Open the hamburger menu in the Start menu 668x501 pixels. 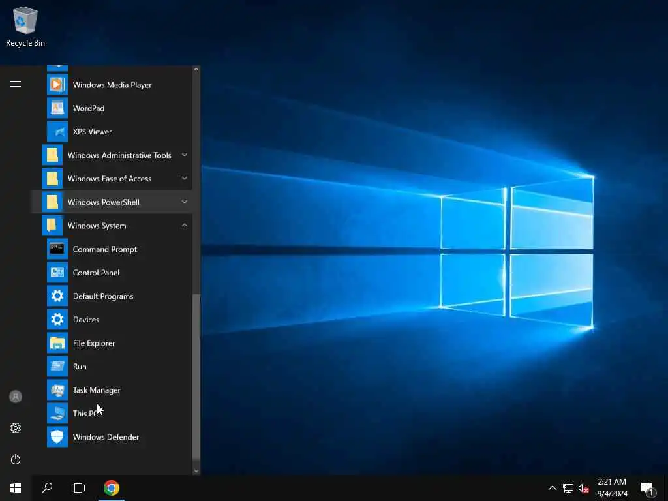coord(16,83)
